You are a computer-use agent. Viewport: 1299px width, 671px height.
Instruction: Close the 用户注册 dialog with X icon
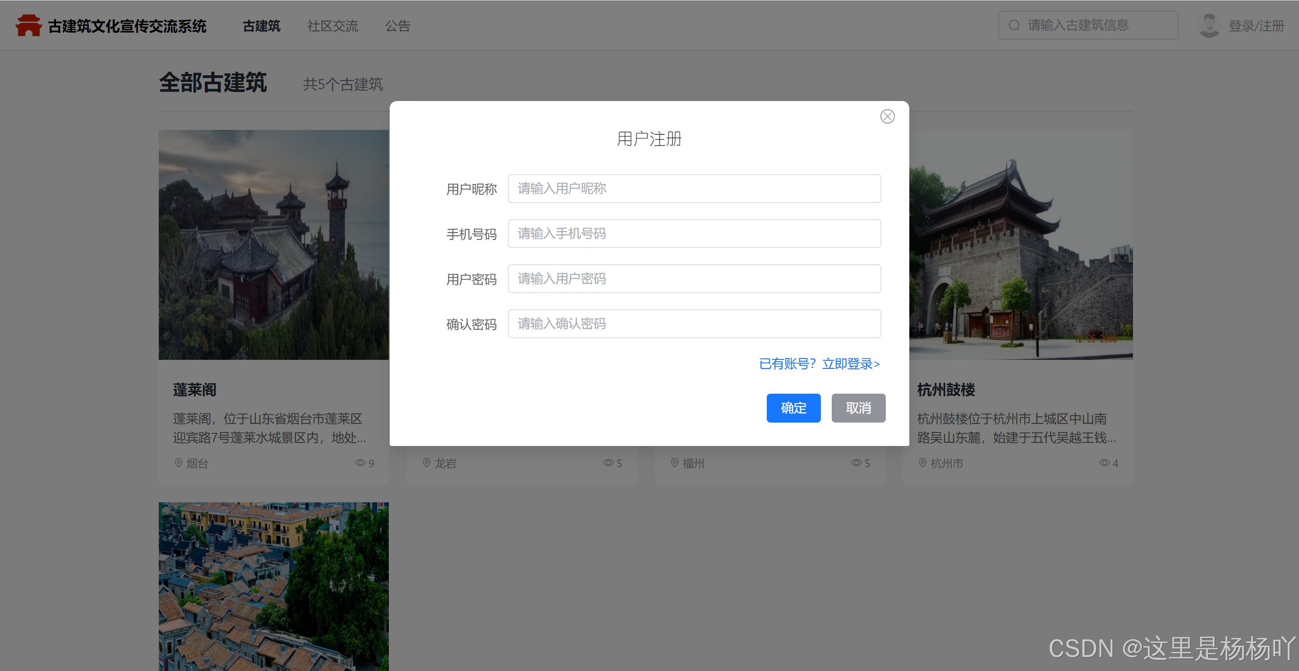coord(887,116)
